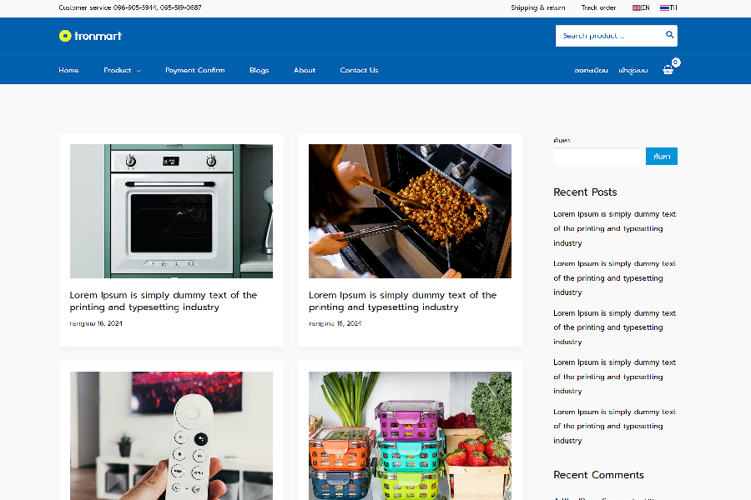The width and height of the screenshot is (751, 500).
Task: Navigate to the About page
Action: (305, 70)
